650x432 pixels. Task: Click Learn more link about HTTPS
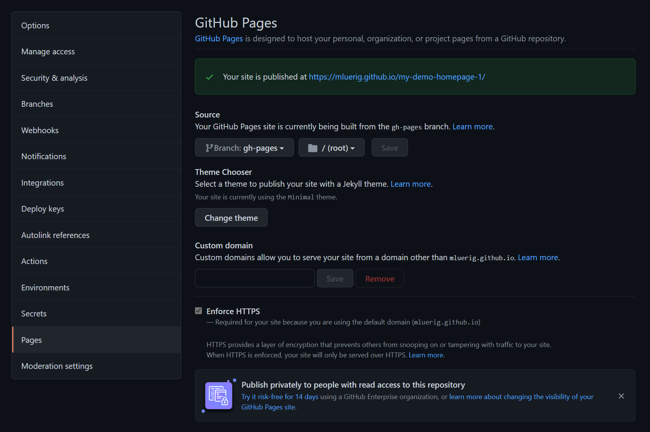pos(426,355)
